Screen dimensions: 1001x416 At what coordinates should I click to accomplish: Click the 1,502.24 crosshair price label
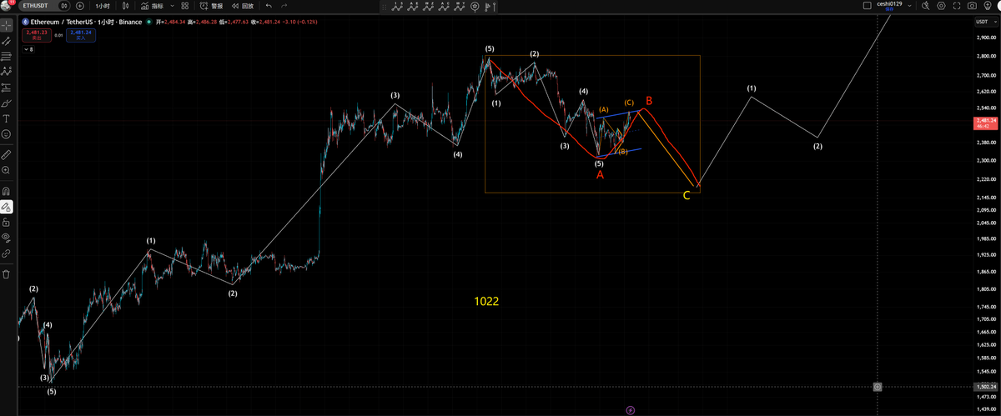point(984,387)
